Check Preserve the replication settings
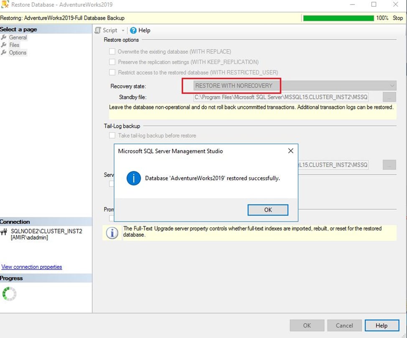This screenshot has width=407, height=338. tap(112, 61)
